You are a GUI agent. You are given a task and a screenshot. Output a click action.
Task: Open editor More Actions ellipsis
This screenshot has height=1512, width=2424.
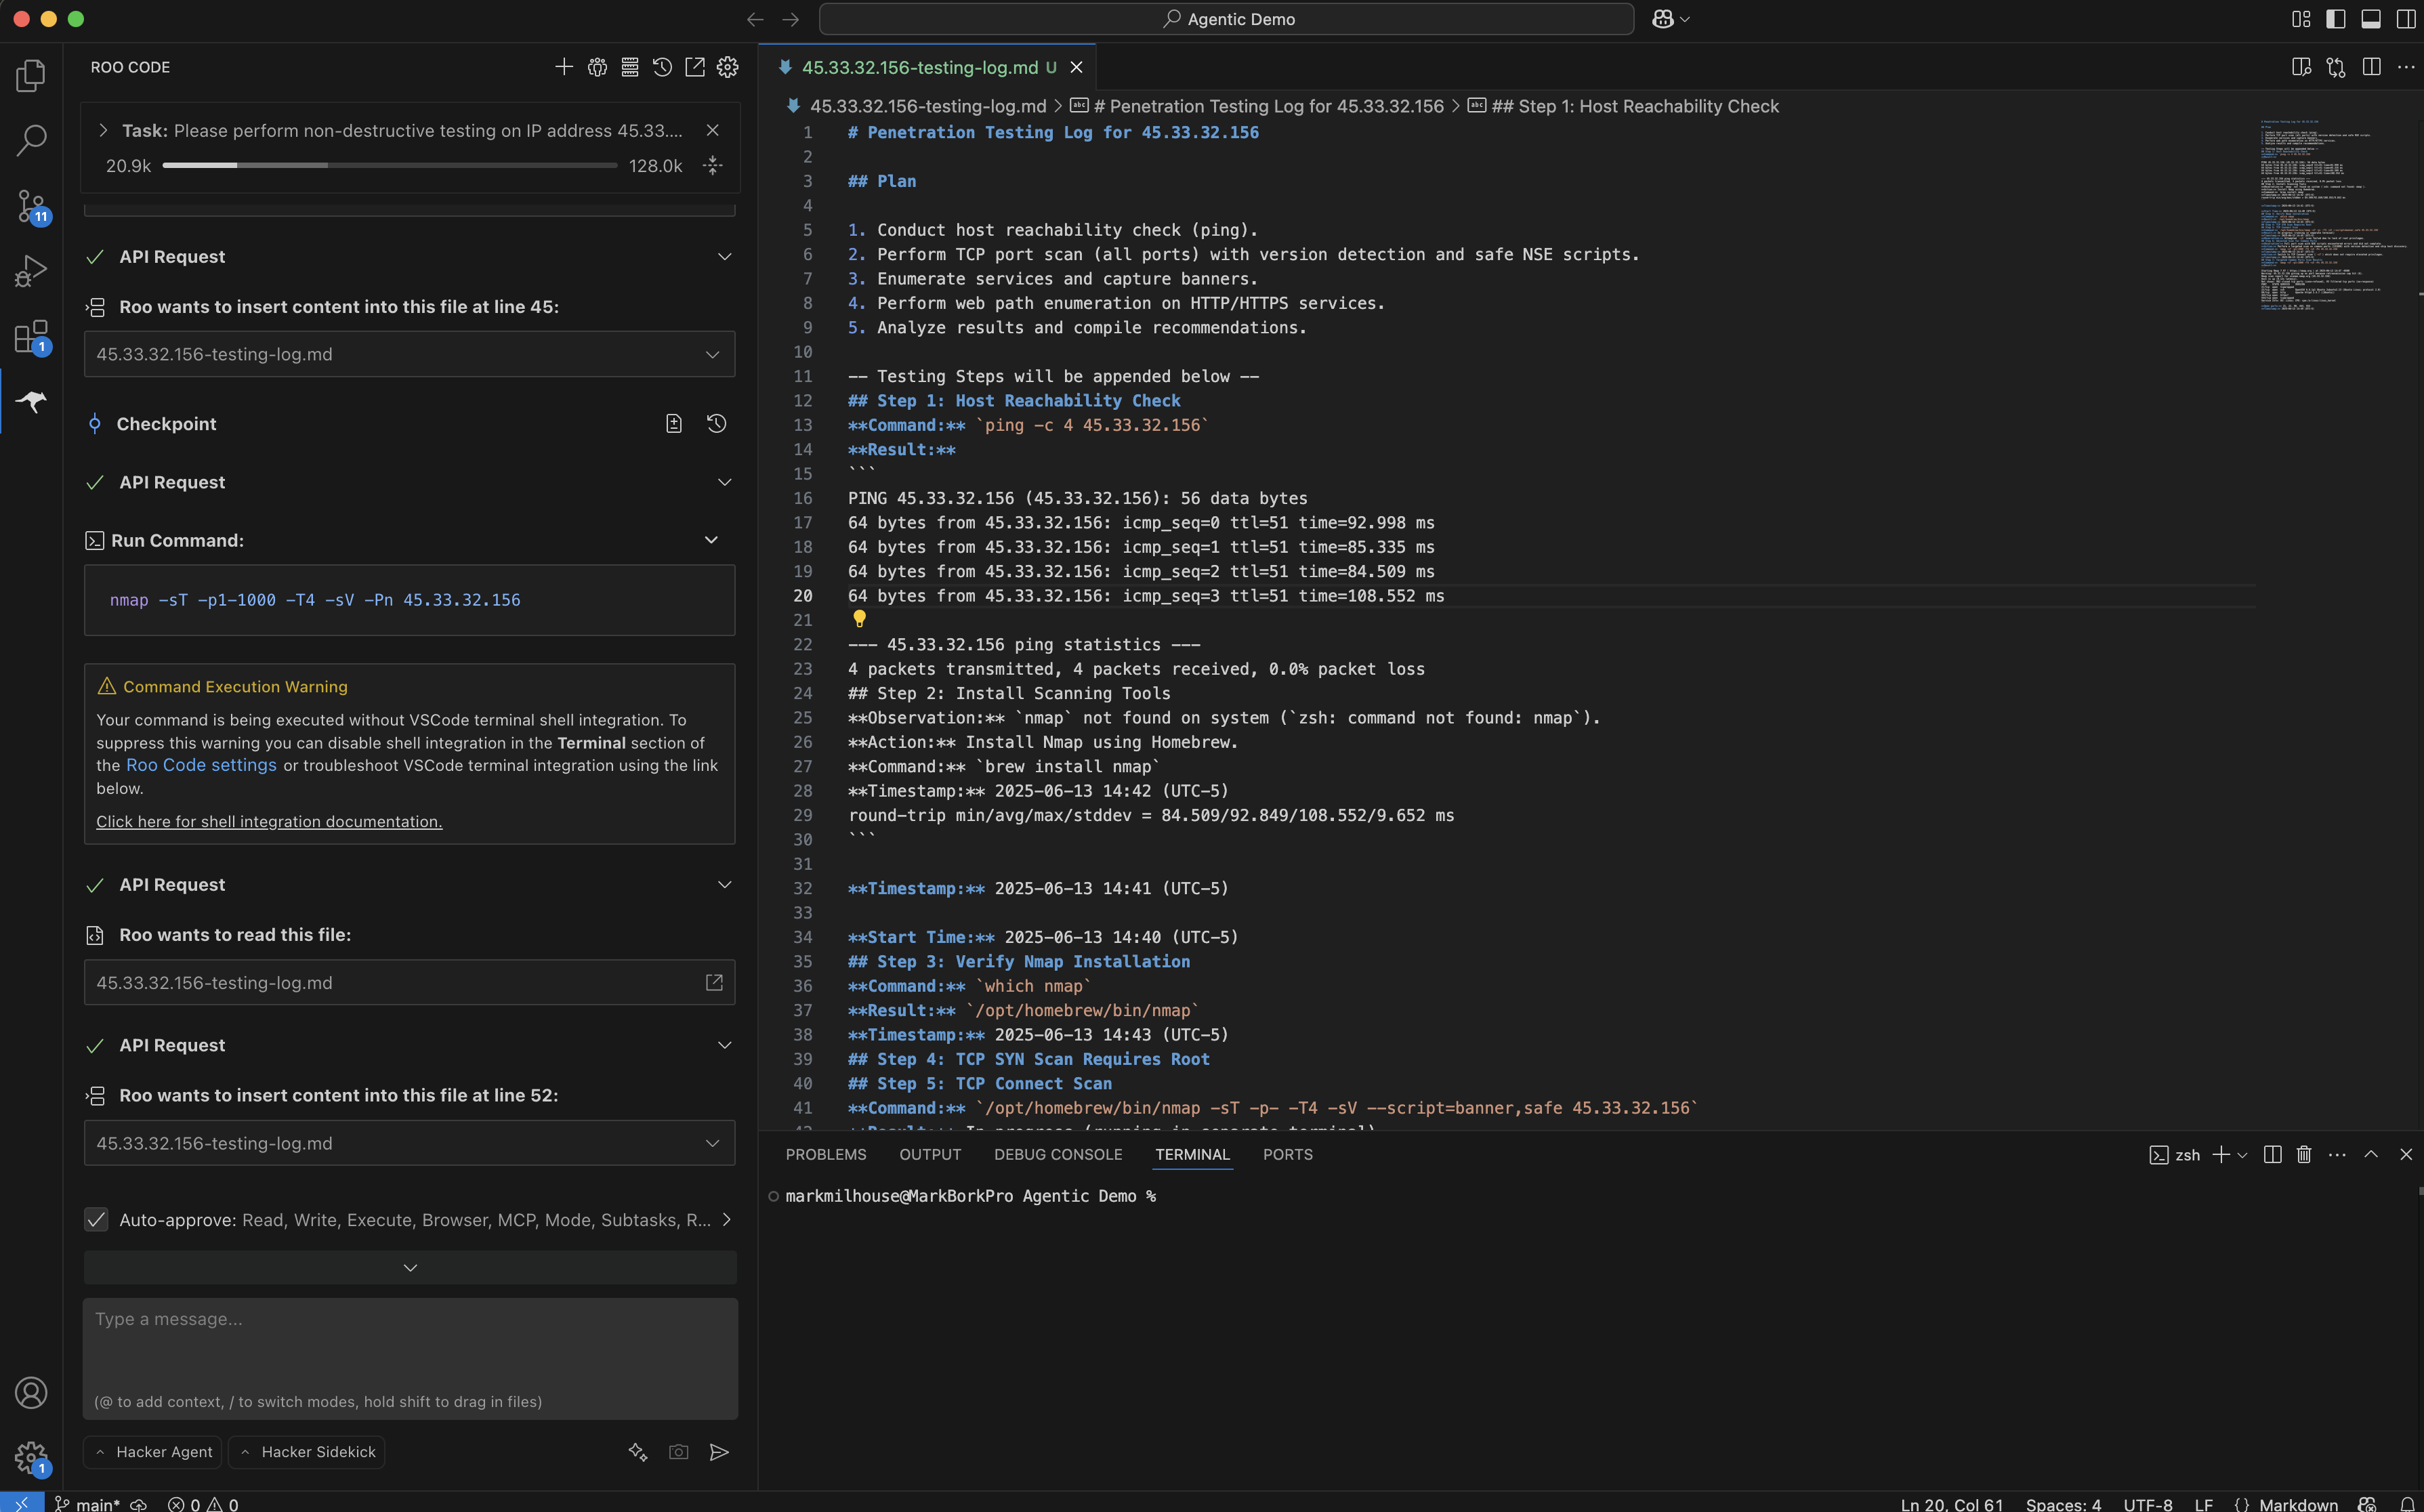(x=2406, y=67)
